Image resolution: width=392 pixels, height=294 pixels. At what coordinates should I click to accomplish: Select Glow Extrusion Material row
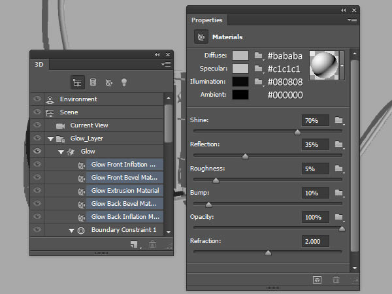coord(125,190)
